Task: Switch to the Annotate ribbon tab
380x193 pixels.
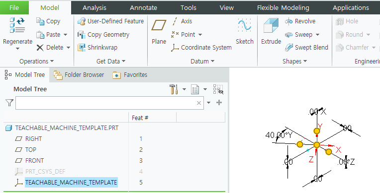Action: [143, 8]
